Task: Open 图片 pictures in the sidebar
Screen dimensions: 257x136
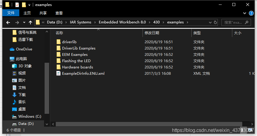Action: coord(19,80)
